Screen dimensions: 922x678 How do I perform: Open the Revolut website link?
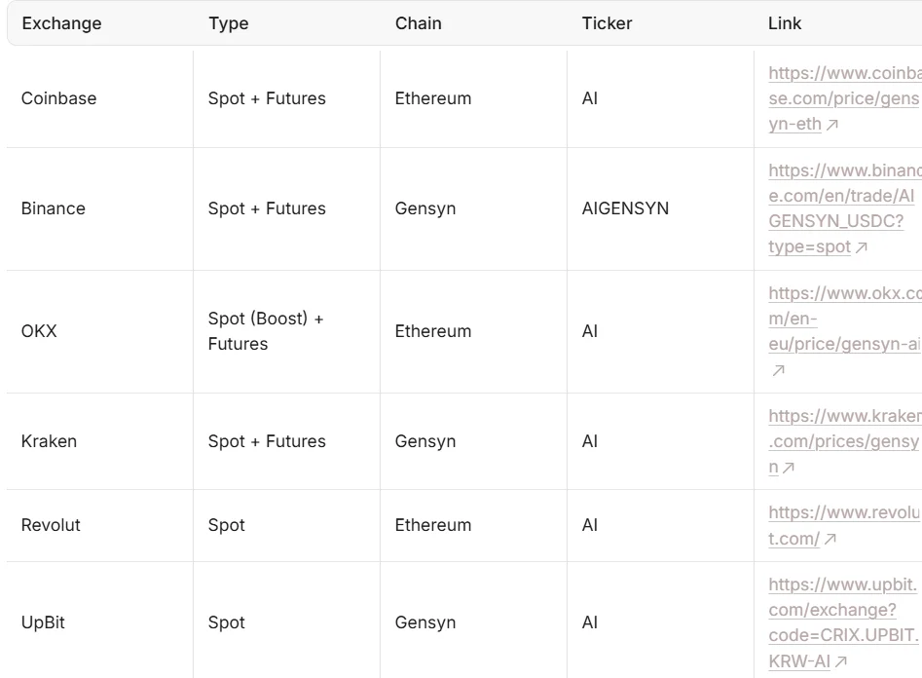[845, 525]
